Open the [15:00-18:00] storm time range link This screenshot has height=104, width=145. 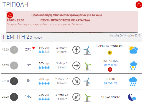(111, 65)
